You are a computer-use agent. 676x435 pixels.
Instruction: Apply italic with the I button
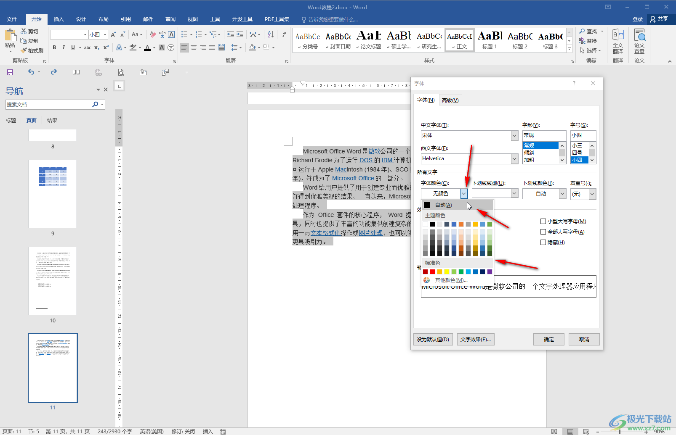tap(64, 47)
